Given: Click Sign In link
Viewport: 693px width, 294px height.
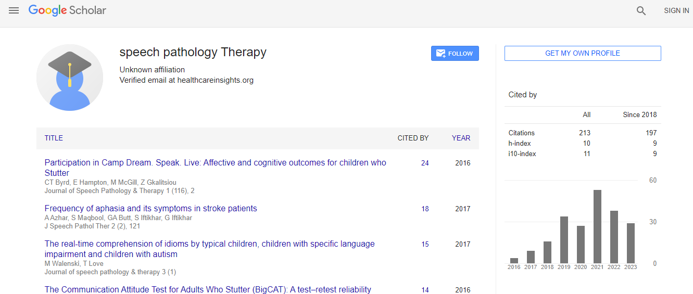Looking at the screenshot, I should point(676,11).
